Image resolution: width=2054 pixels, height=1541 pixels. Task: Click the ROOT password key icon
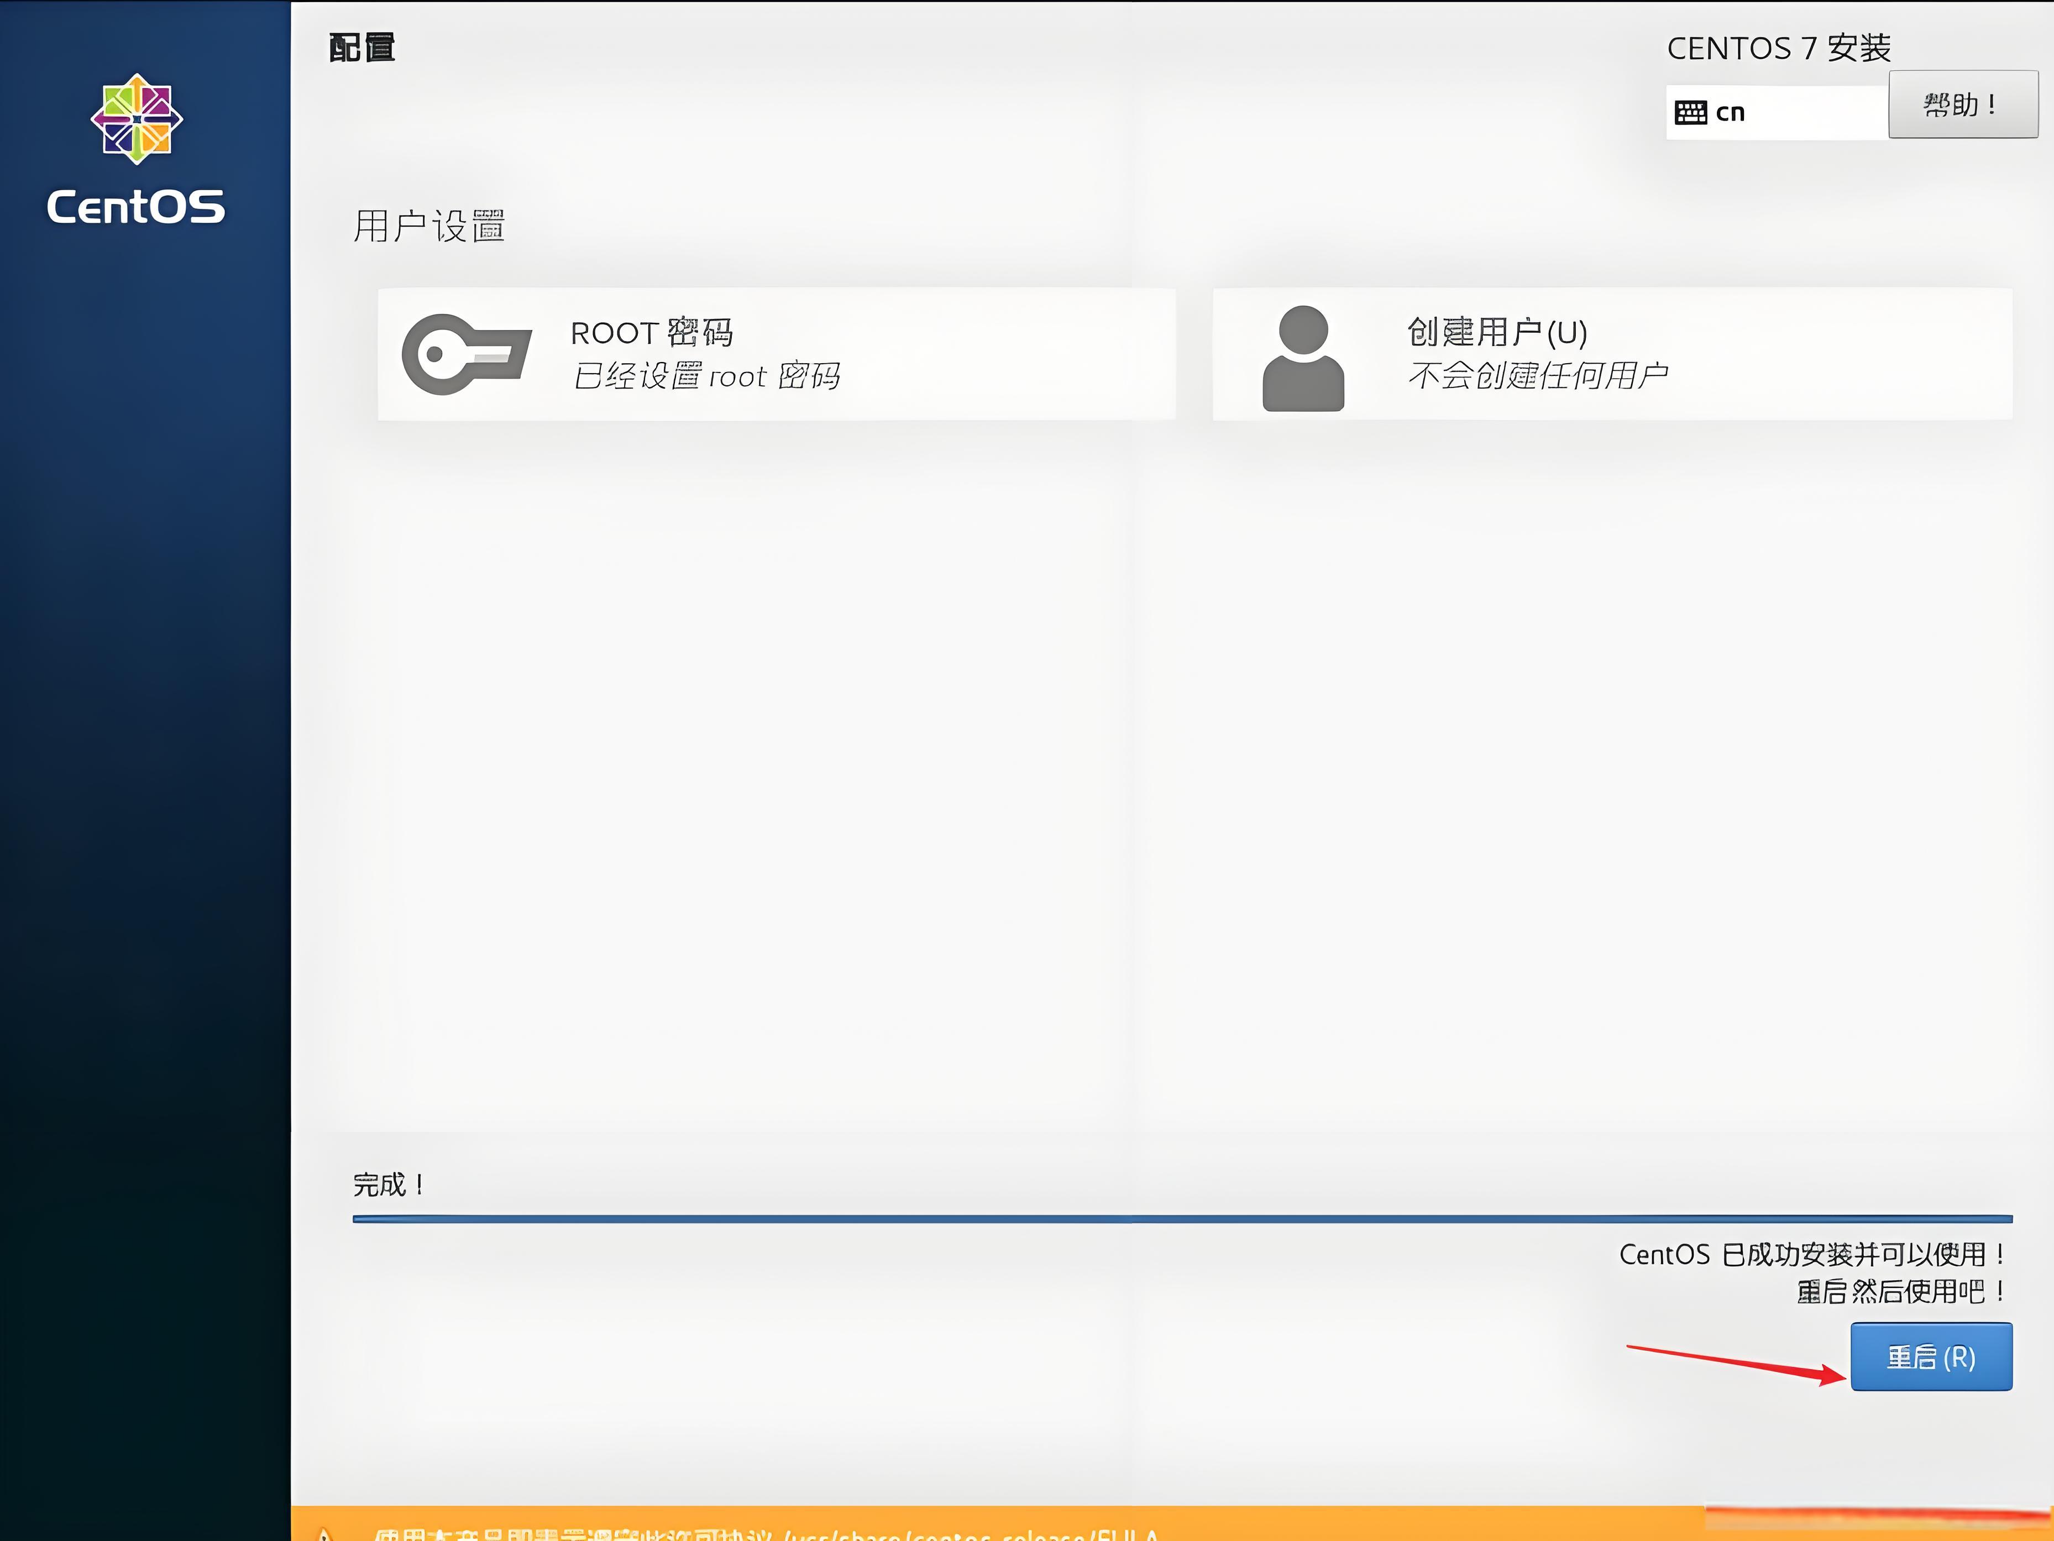tap(466, 354)
